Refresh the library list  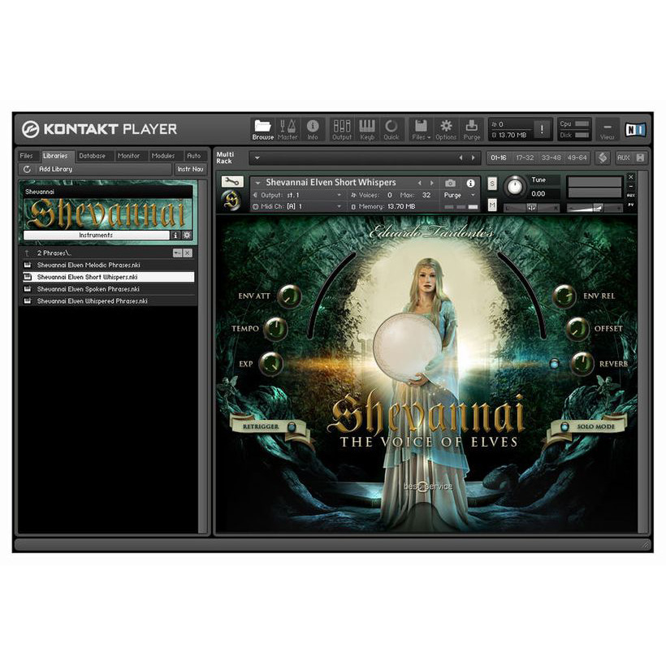coord(27,169)
